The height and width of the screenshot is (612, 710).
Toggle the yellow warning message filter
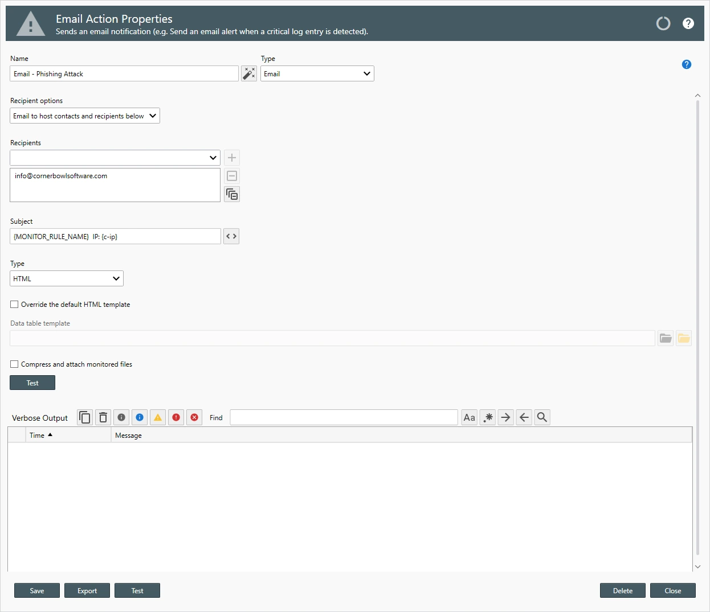158,417
